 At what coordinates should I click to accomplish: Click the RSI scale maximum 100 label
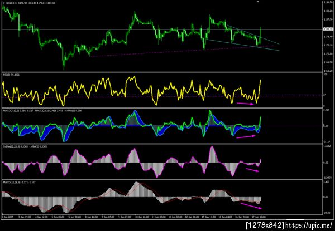tap(326, 75)
